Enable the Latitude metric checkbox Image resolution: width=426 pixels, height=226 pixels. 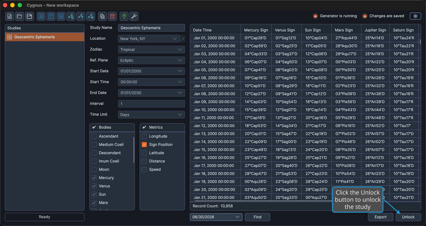(144, 153)
